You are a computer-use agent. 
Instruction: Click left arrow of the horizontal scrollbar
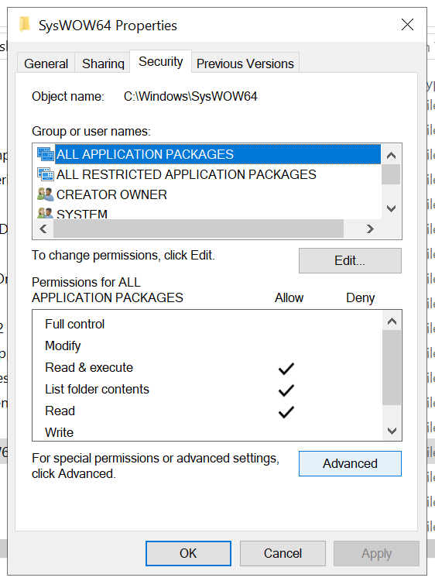tap(43, 229)
